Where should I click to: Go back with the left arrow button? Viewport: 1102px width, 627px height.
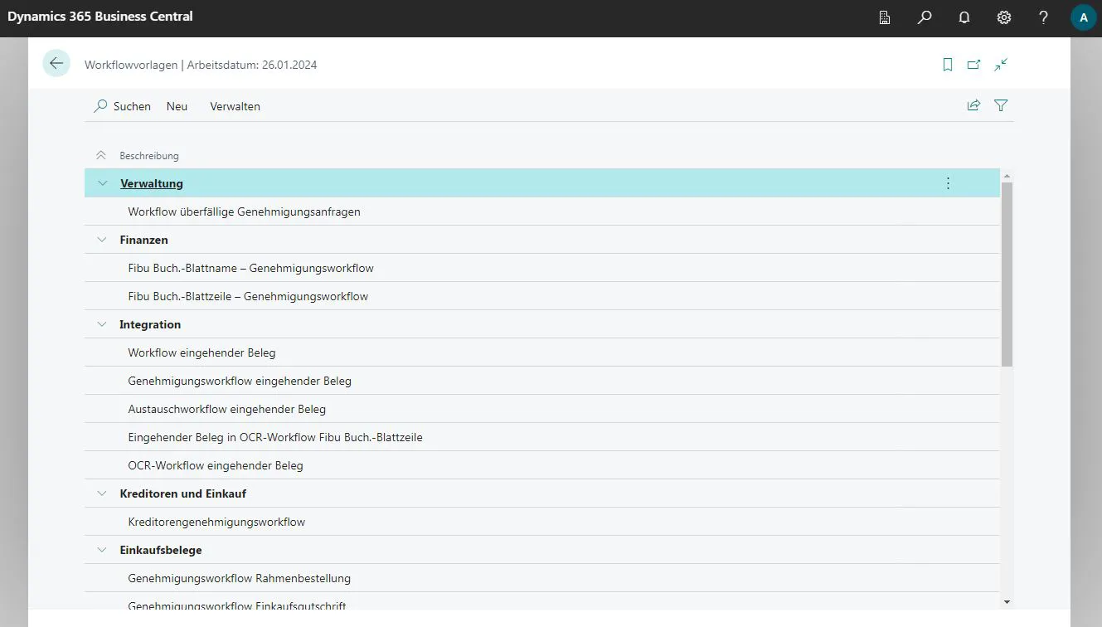[56, 63]
